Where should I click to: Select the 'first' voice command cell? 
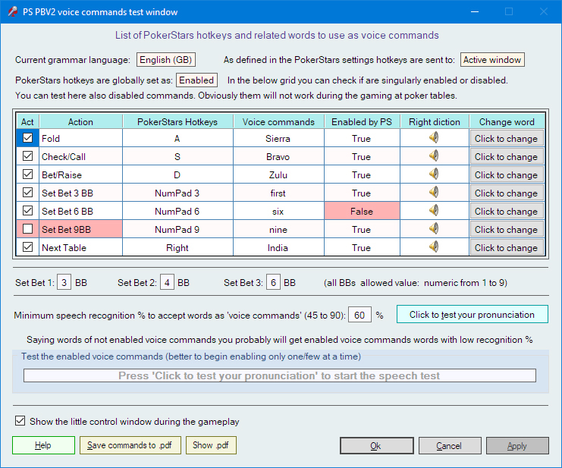point(278,193)
